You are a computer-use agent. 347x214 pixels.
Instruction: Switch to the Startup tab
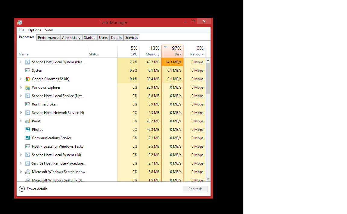click(90, 38)
